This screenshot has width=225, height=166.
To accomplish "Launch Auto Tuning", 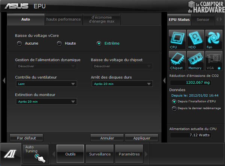I will pyautogui.click(x=36, y=154).
